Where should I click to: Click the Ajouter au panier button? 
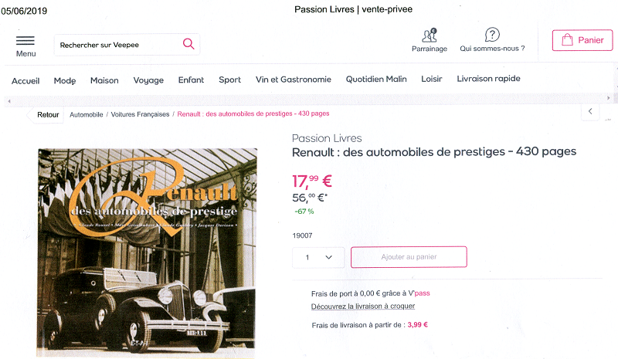point(409,257)
